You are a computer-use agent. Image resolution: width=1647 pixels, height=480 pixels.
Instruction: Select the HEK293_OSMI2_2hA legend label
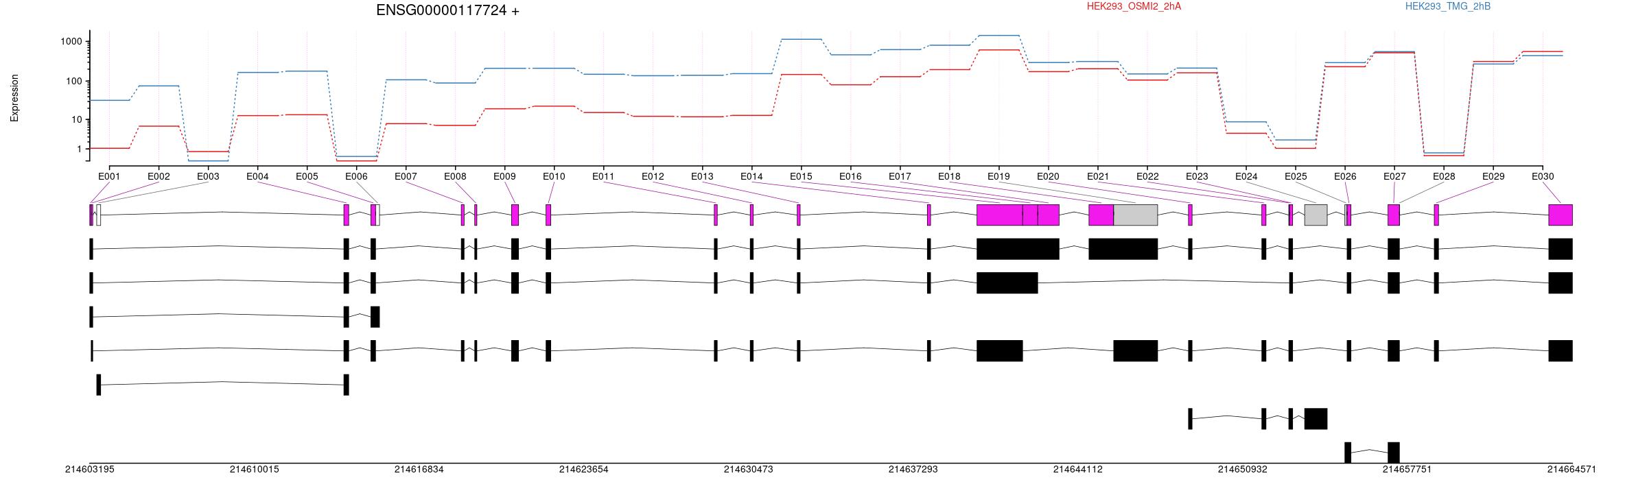[1134, 6]
